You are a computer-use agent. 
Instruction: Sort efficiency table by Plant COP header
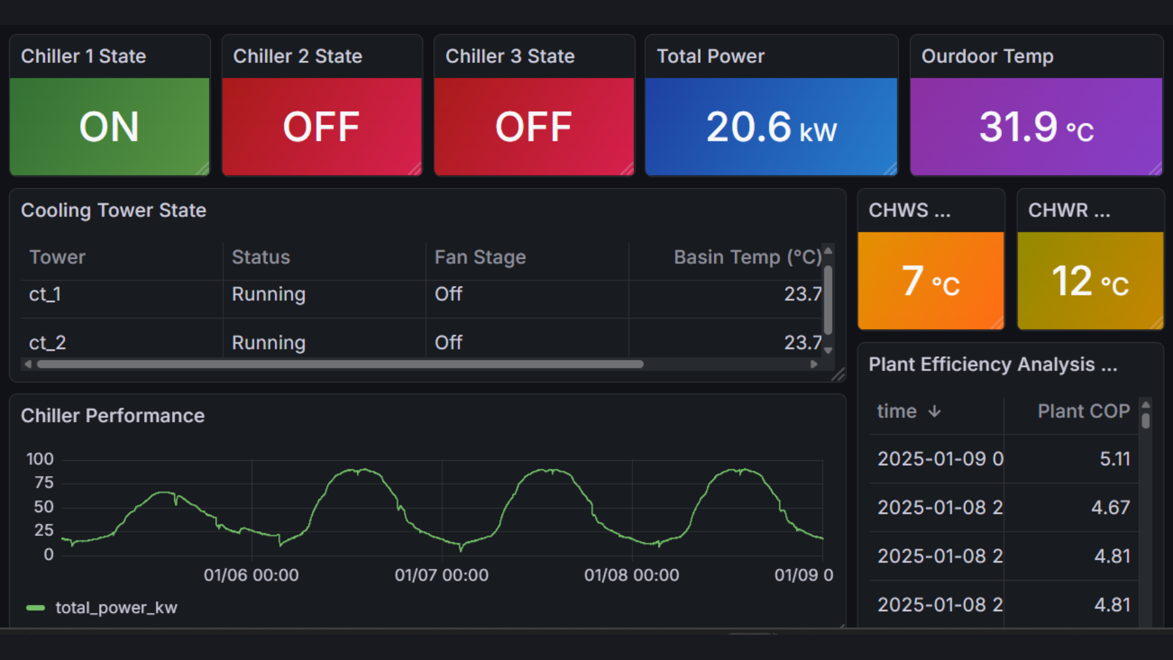pos(1083,411)
